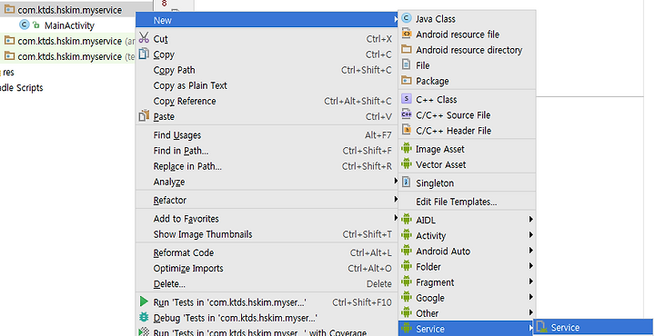Select the com.ktds.hskim.myservice package at top
Image resolution: width=655 pixels, height=336 pixels.
(70, 10)
